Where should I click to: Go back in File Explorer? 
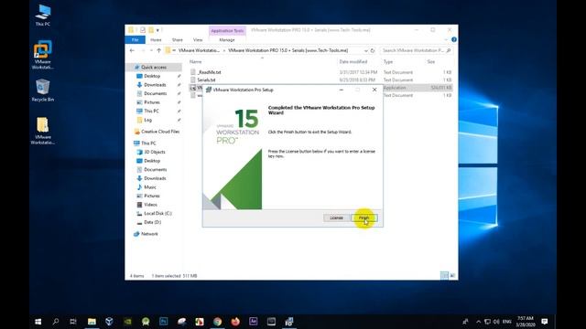pos(132,50)
